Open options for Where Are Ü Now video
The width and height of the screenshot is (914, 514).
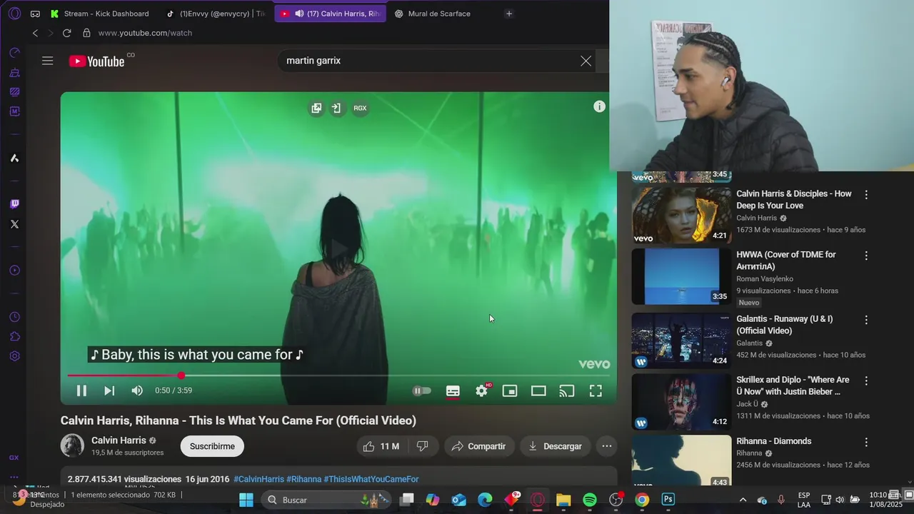[866, 381]
